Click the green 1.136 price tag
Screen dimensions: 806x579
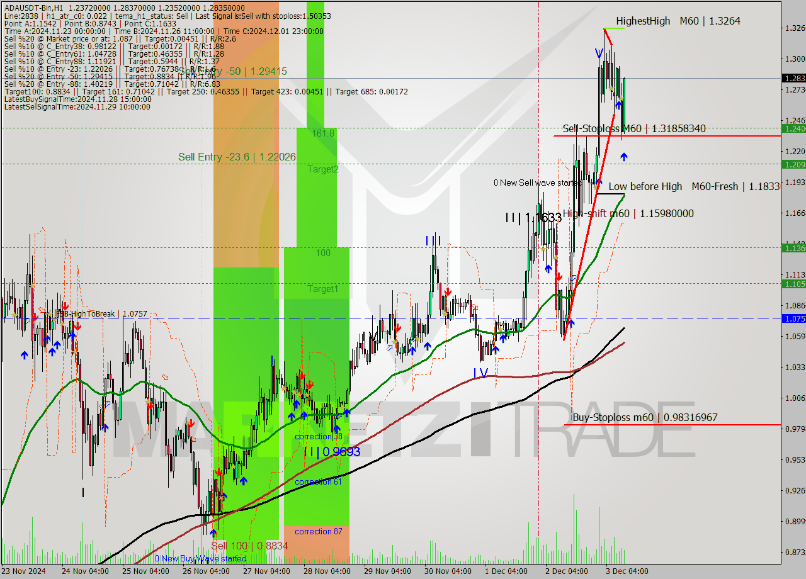point(793,248)
